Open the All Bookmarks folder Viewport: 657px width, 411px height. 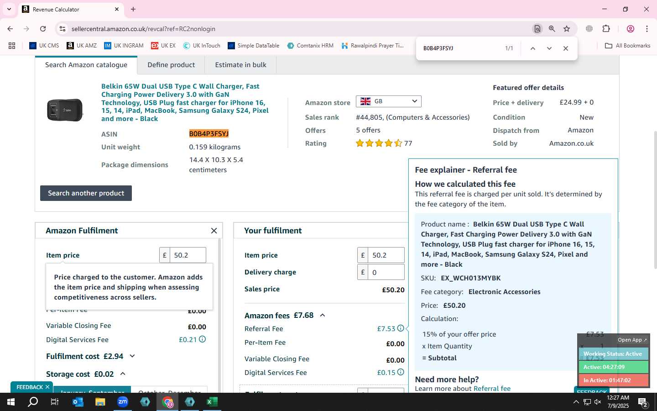click(627, 46)
